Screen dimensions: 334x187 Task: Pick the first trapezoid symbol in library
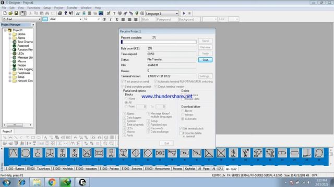point(14,153)
